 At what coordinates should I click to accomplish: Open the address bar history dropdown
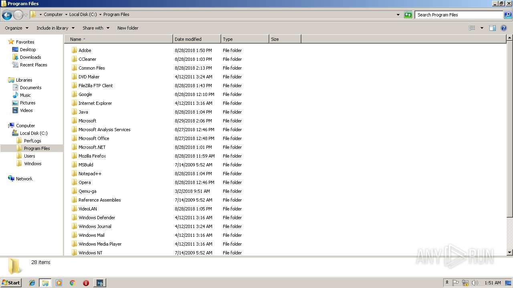pyautogui.click(x=398, y=15)
